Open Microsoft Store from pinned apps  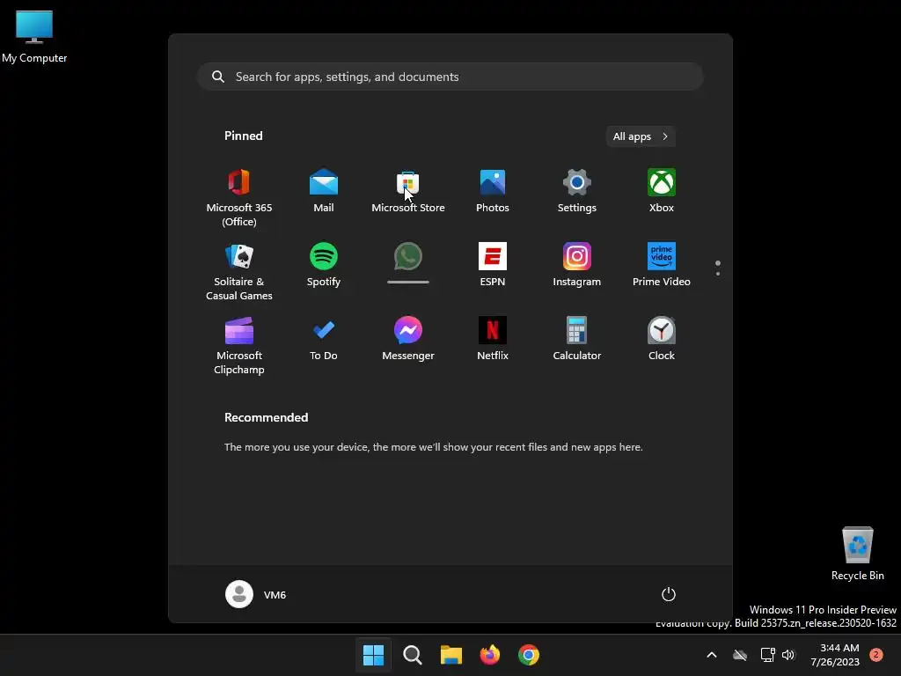pyautogui.click(x=408, y=190)
